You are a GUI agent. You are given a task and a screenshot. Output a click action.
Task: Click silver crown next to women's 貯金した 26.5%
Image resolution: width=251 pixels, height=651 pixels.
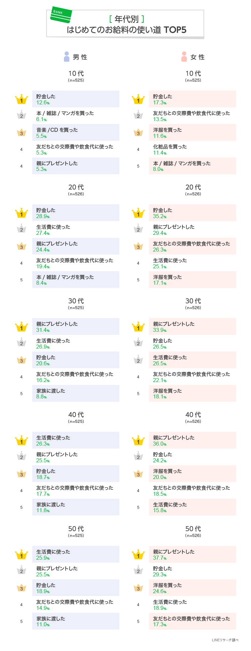(138, 343)
